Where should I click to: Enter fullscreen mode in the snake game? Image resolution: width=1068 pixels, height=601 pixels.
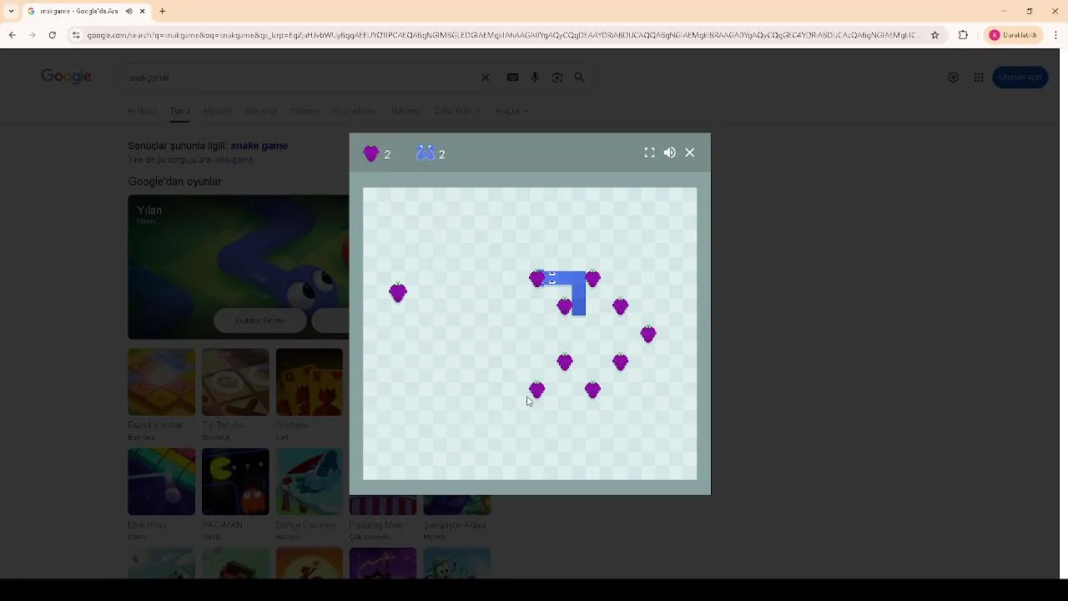pos(649,153)
